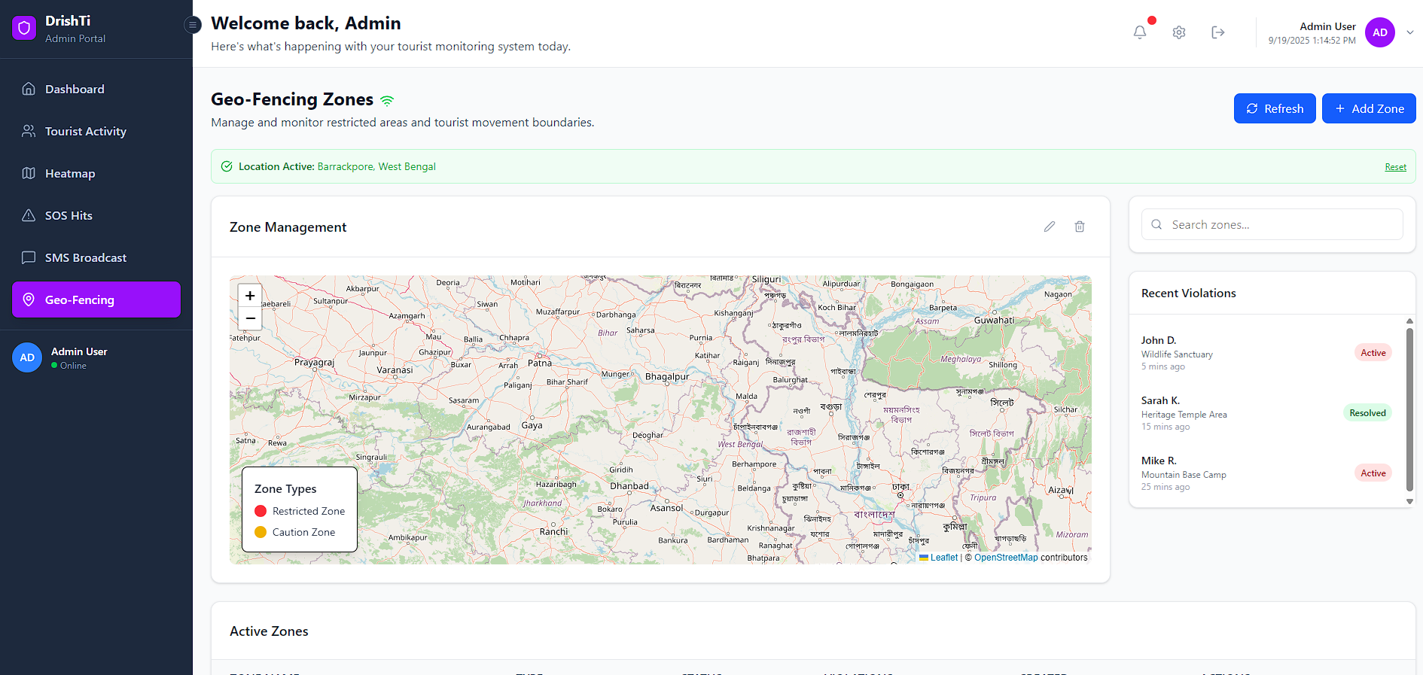Expand the Admin User profile dropdown chevron

[1410, 32]
